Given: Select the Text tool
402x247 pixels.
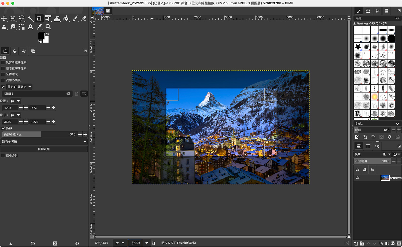Looking at the screenshot, I should [30, 27].
